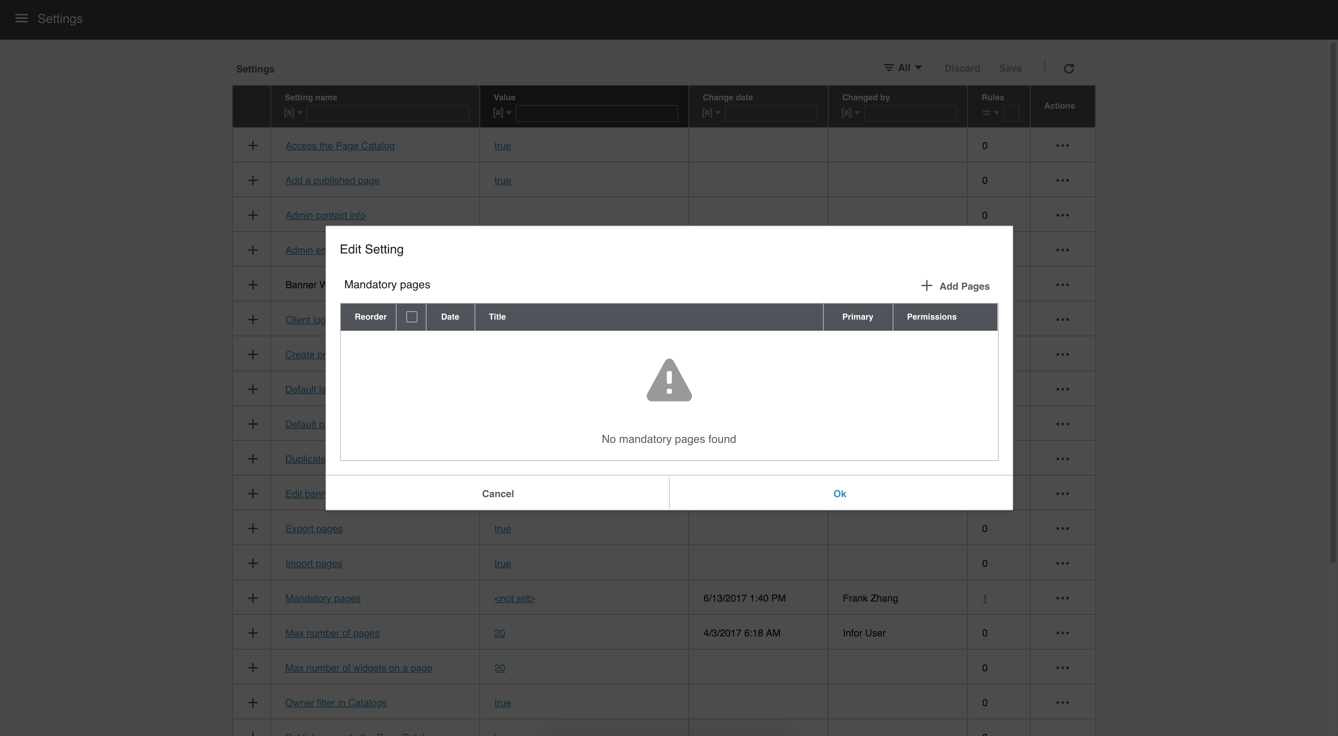Expand the Admin contact info row

252,216
